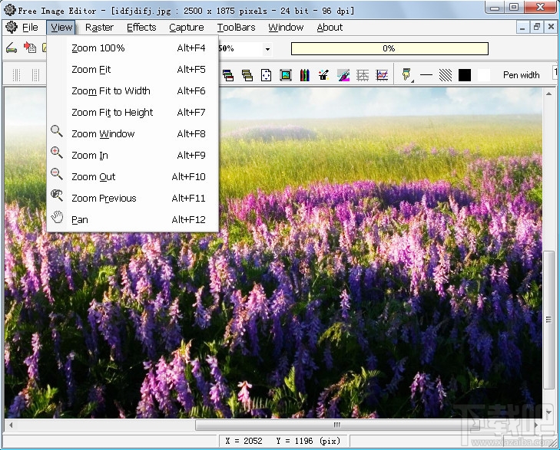Click the scanner acquire icon in toolbar
Screen dimensions: 560x450
click(12, 48)
